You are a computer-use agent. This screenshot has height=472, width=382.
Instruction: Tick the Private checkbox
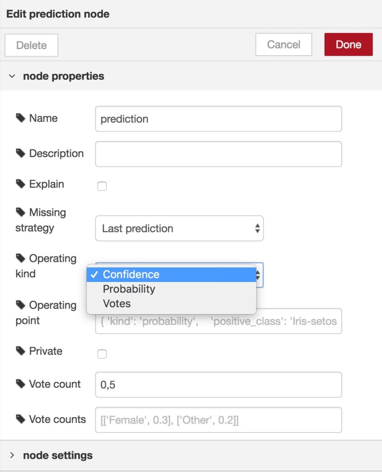point(102,354)
